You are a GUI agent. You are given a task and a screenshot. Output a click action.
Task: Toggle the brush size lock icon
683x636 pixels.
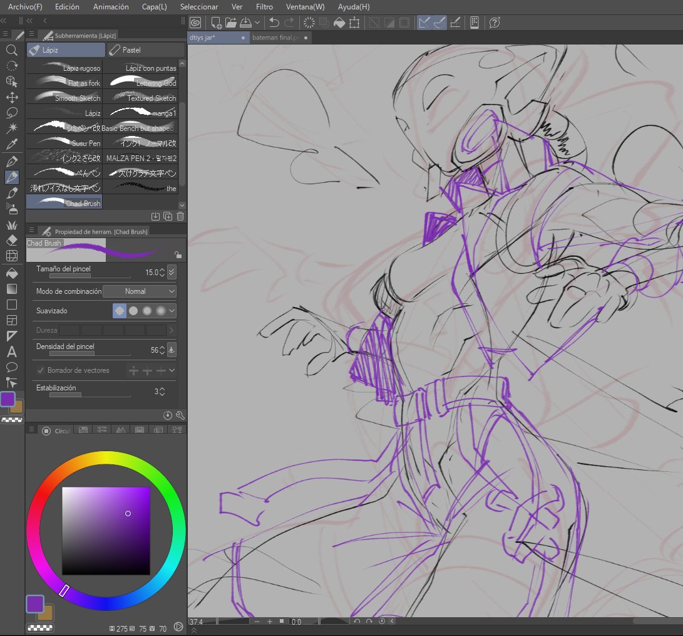pos(178,255)
